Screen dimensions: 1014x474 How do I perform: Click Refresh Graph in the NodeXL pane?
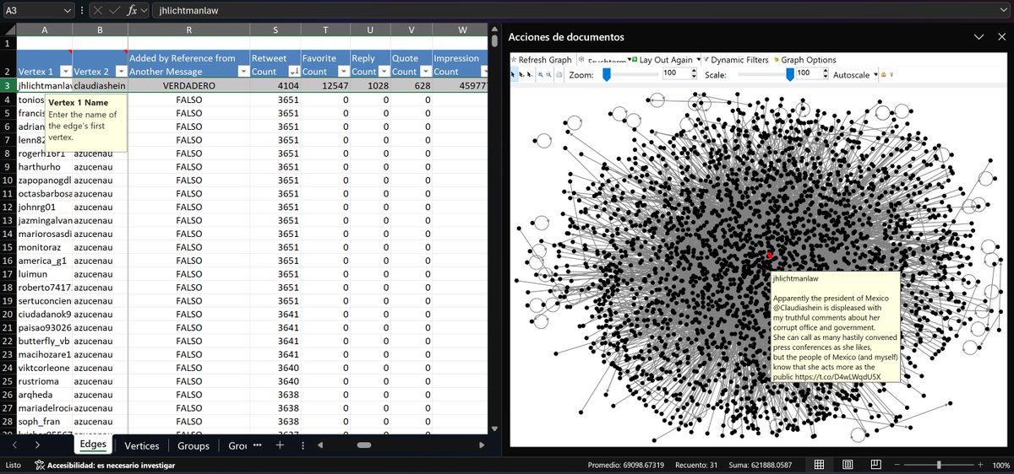[542, 60]
